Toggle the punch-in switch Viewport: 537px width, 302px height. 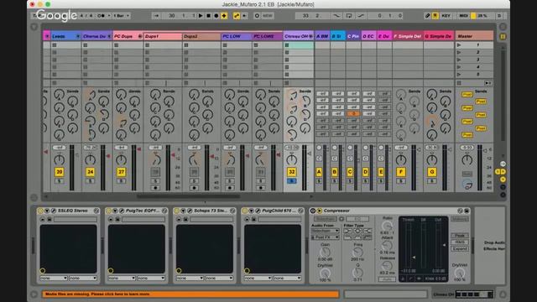336,16
